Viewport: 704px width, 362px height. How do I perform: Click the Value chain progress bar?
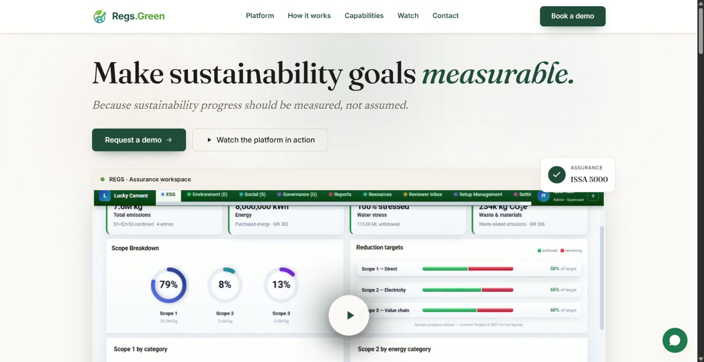point(468,310)
